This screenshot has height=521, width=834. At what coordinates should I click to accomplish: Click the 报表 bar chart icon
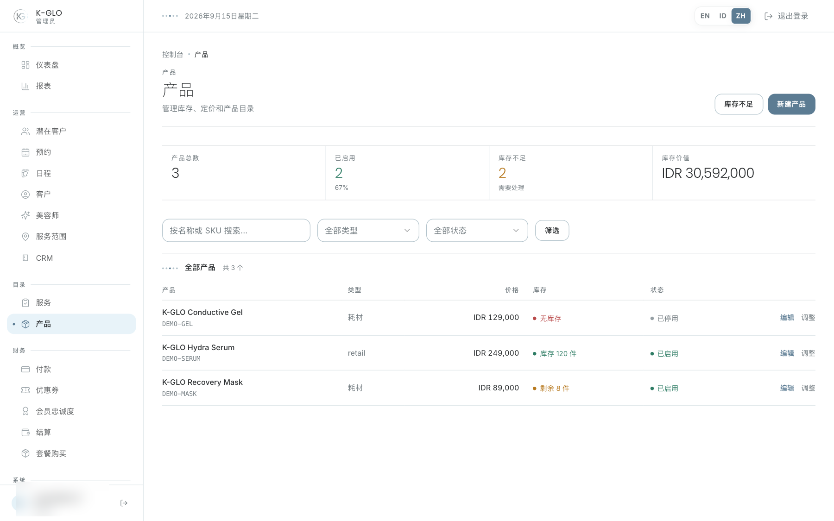click(x=25, y=86)
